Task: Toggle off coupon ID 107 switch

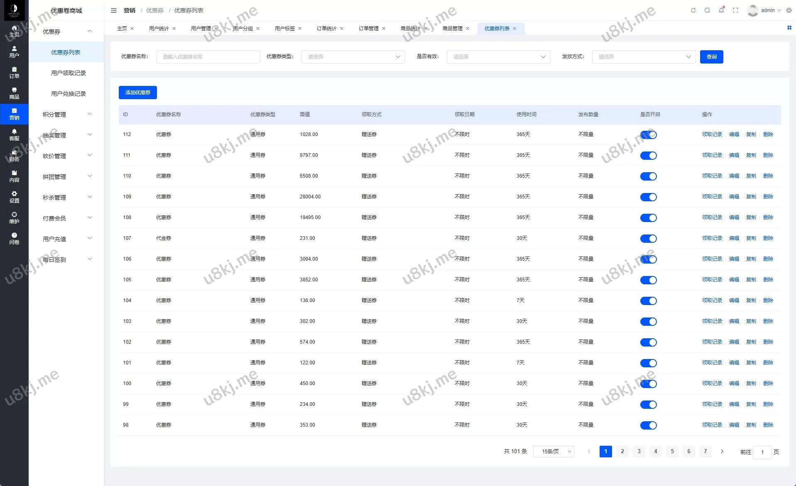Action: tap(648, 239)
